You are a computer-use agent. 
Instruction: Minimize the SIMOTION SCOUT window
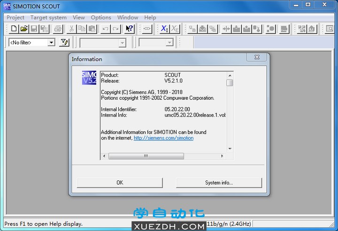click(296, 5)
